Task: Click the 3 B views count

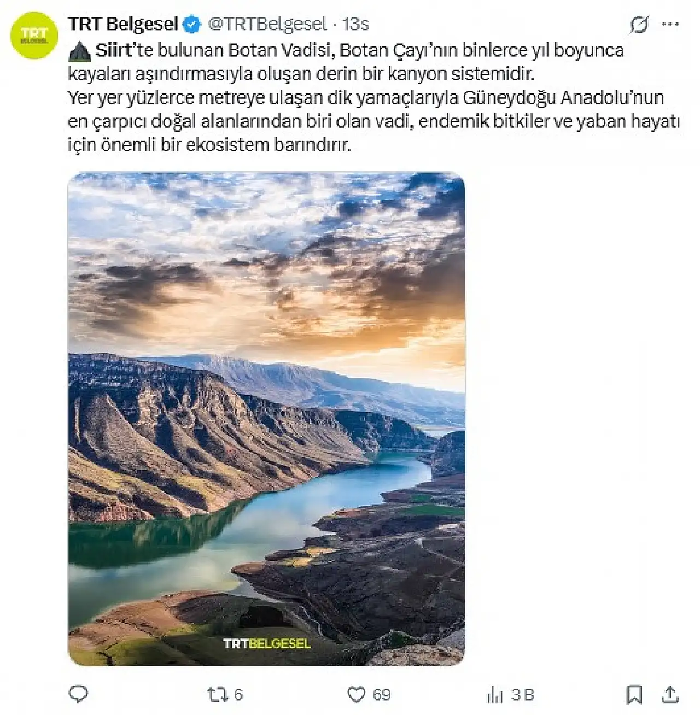Action: 522,694
